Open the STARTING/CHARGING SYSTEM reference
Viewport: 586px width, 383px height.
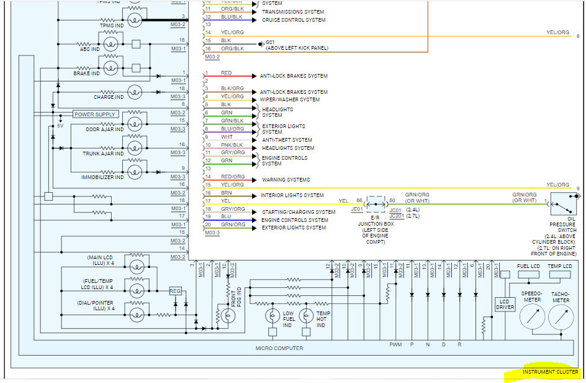tap(298, 212)
